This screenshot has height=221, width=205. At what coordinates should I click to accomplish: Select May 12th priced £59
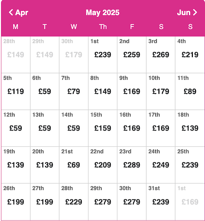pyautogui.click(x=16, y=128)
